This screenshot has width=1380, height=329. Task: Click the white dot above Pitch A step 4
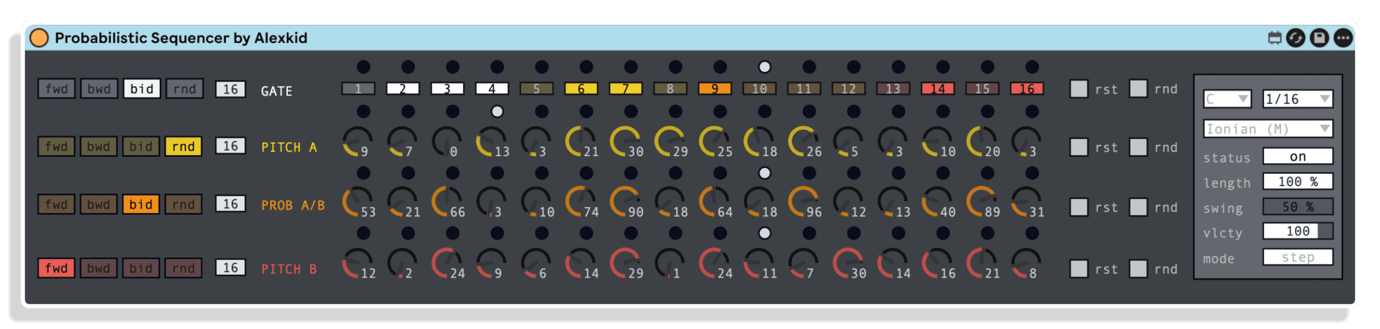497,111
